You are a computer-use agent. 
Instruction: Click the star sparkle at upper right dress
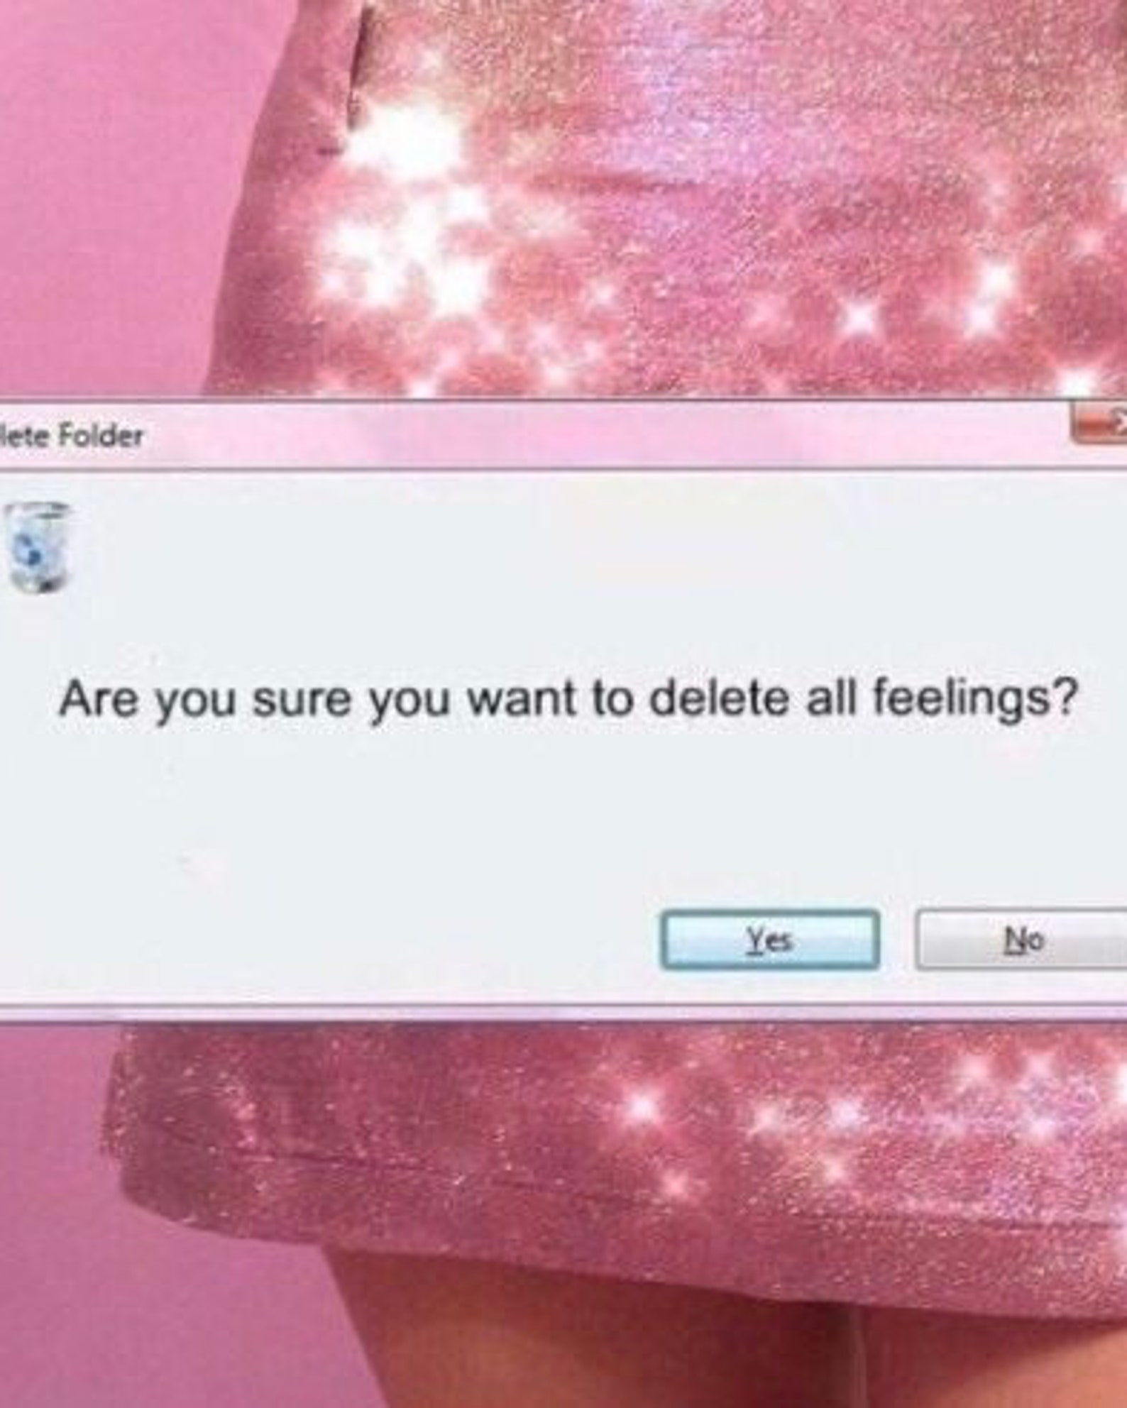994,284
